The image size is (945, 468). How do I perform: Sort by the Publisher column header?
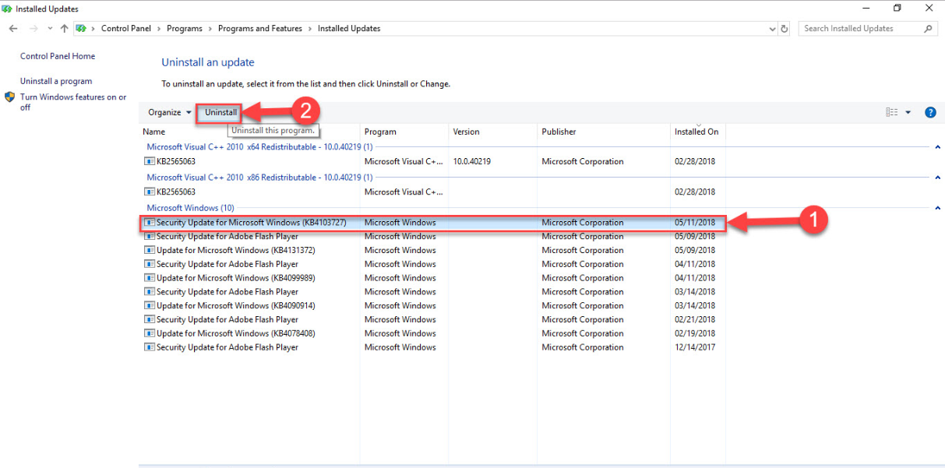(x=604, y=132)
